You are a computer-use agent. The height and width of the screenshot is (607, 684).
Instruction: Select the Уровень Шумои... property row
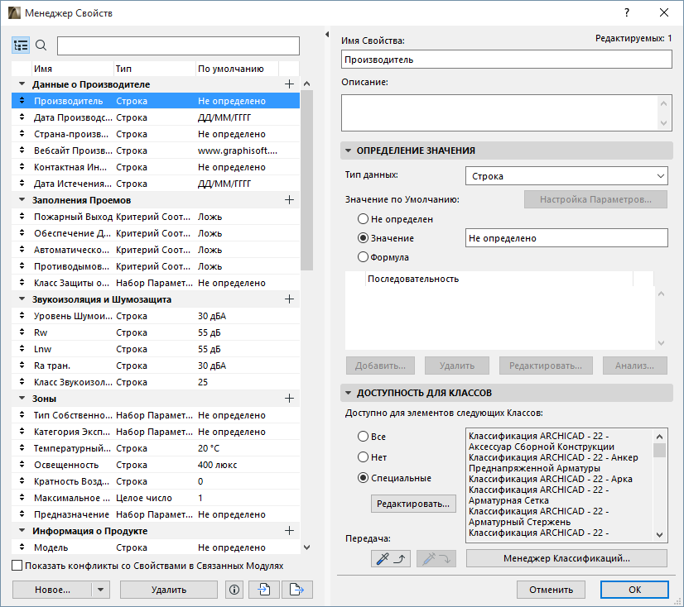tap(156, 316)
